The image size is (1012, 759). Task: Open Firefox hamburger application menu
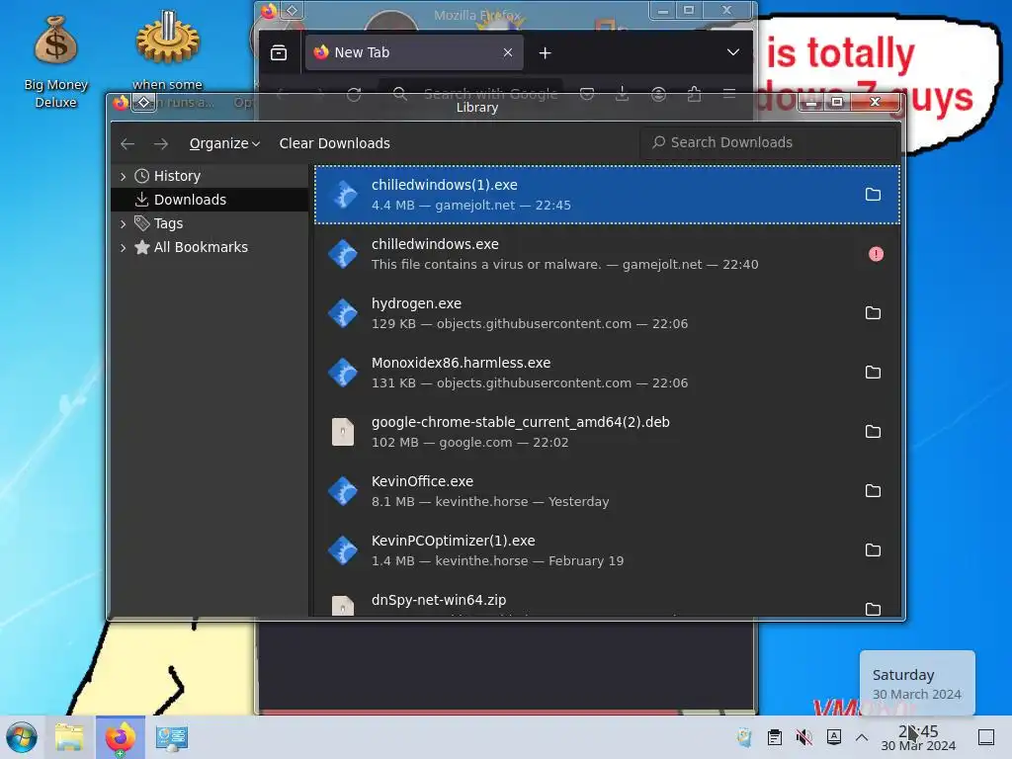pyautogui.click(x=729, y=95)
